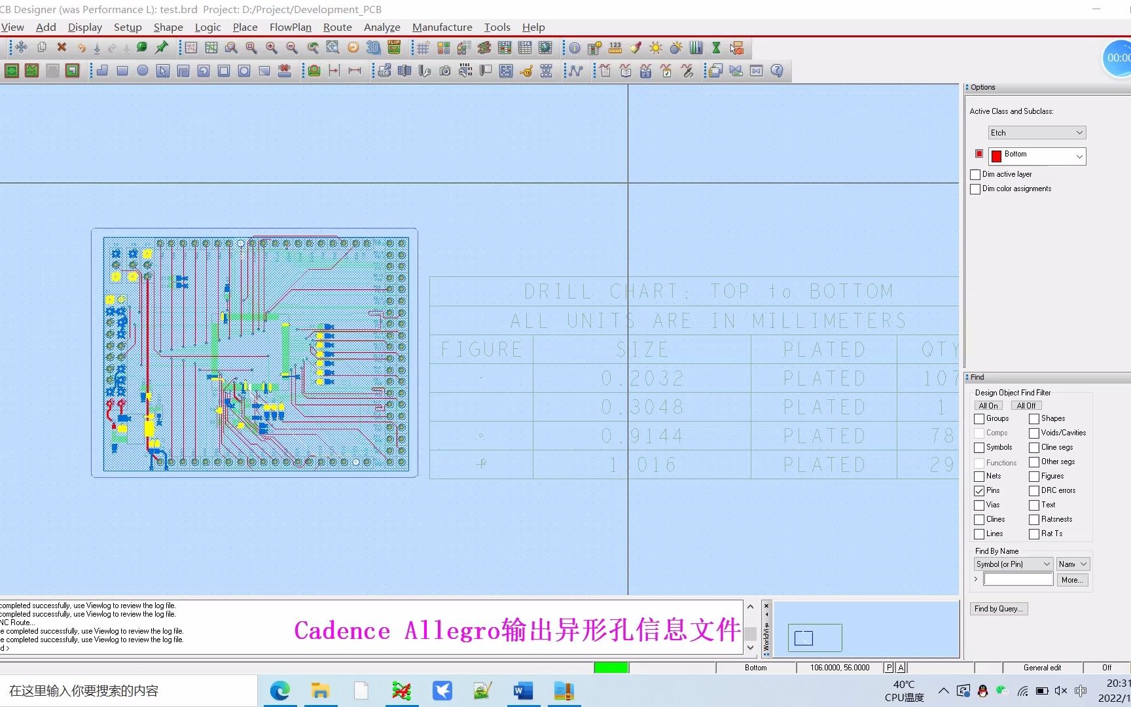
Task: Undo the last action
Action: [81, 47]
